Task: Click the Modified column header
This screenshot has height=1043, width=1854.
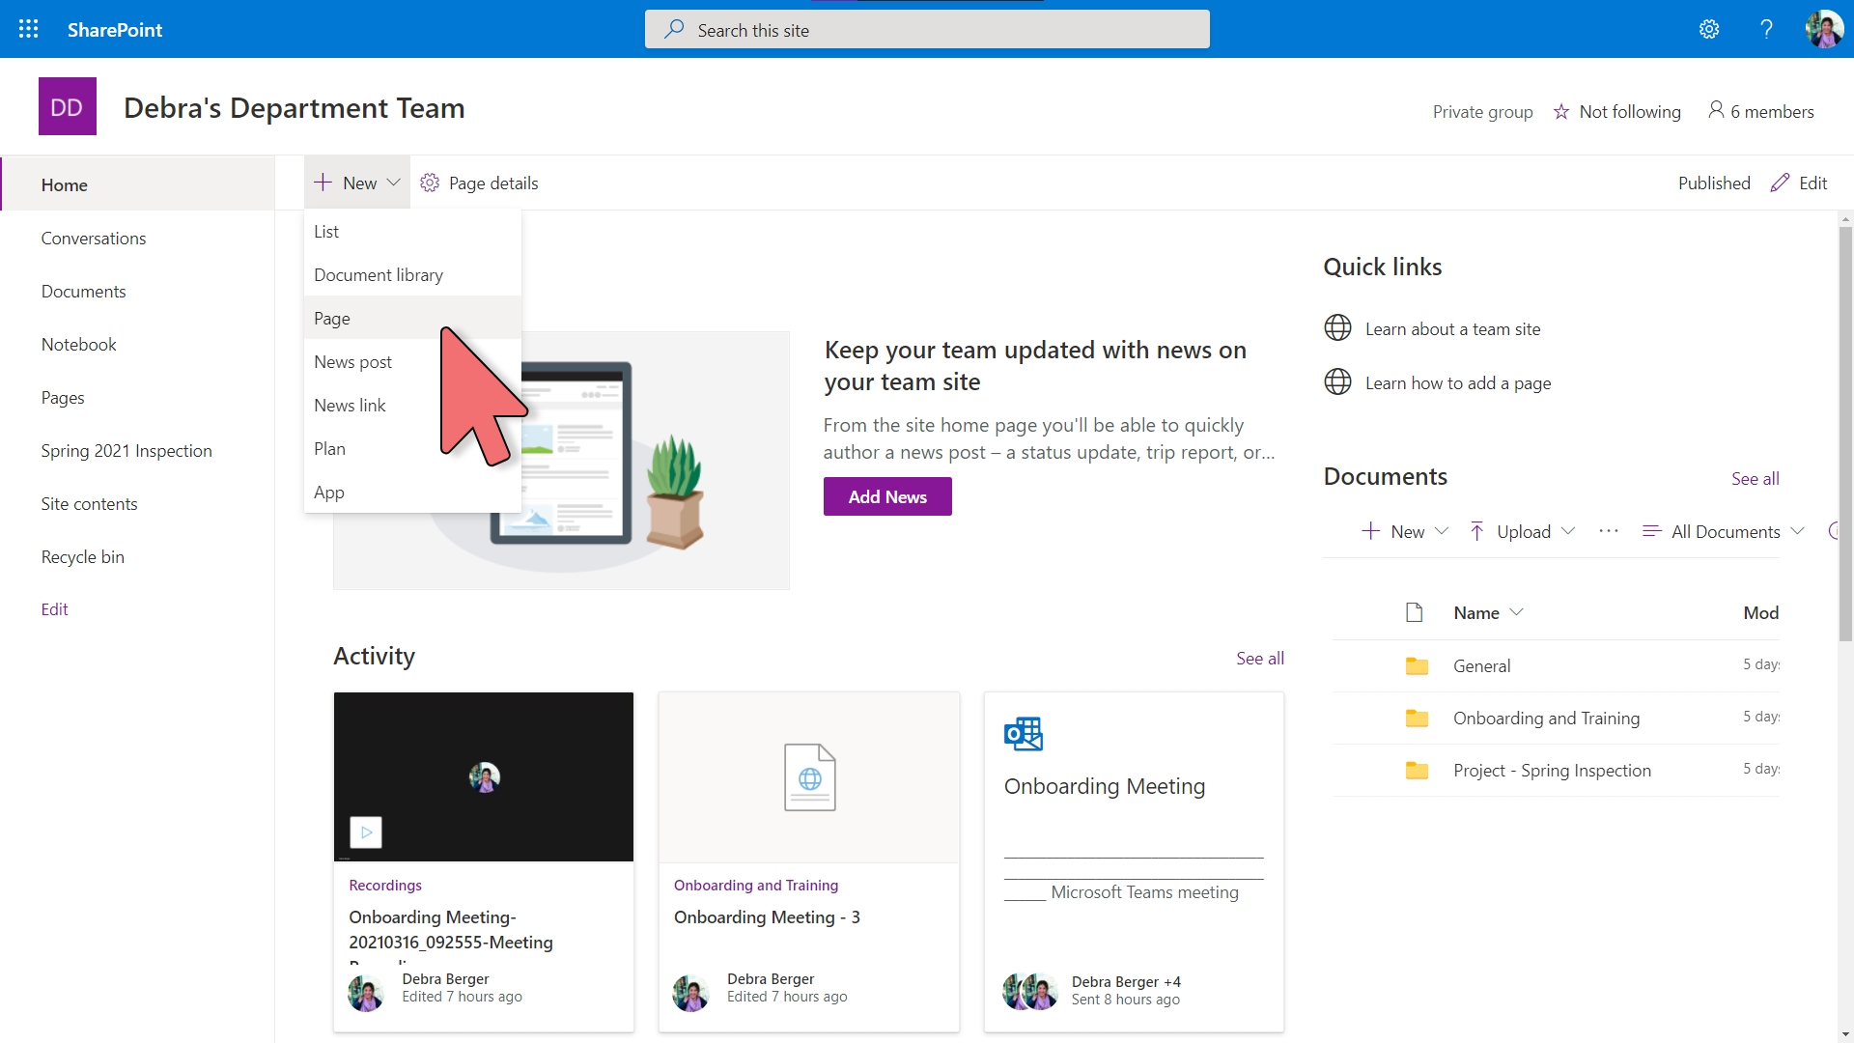Action: click(x=1760, y=612)
